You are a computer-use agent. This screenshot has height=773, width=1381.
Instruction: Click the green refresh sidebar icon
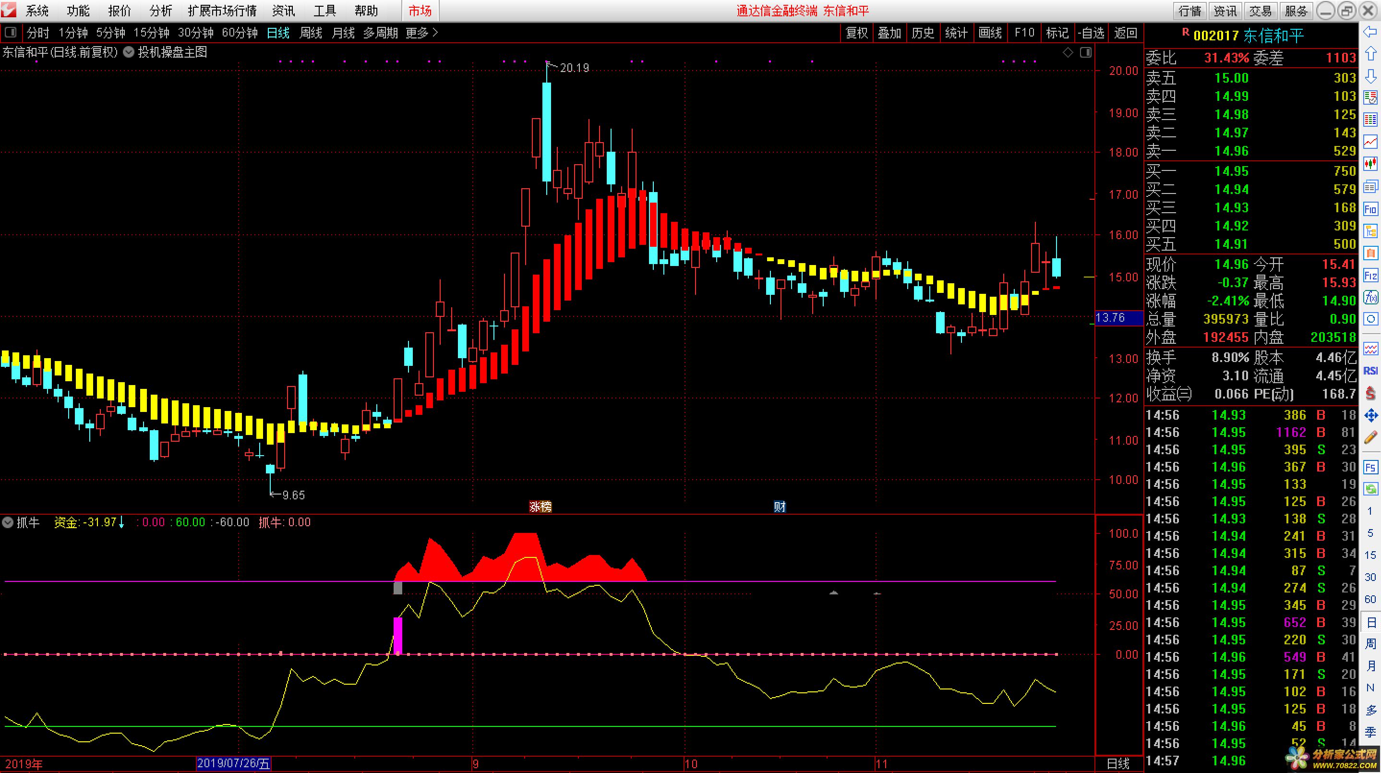1371,489
